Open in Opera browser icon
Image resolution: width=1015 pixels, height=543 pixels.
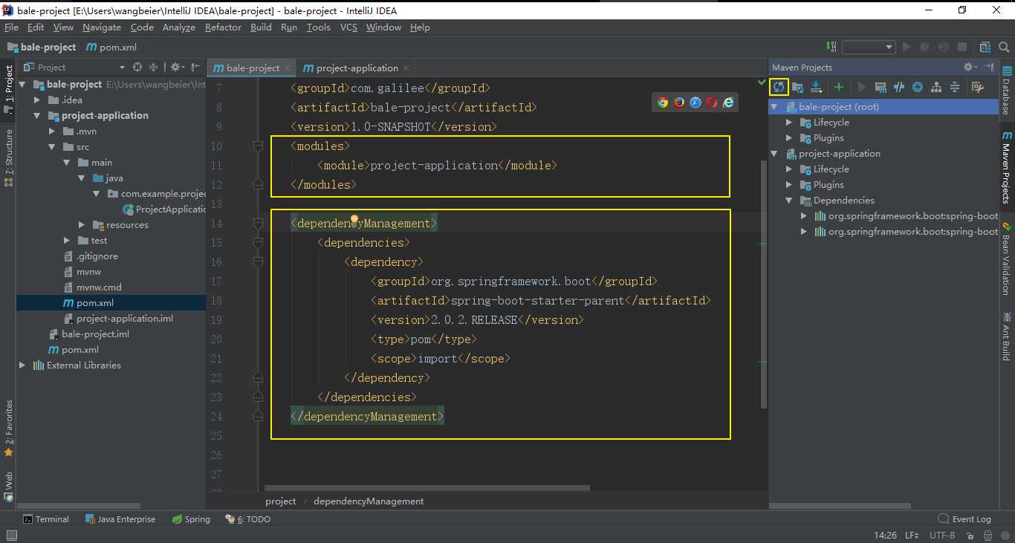(712, 103)
